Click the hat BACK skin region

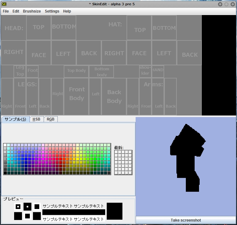(189, 53)
